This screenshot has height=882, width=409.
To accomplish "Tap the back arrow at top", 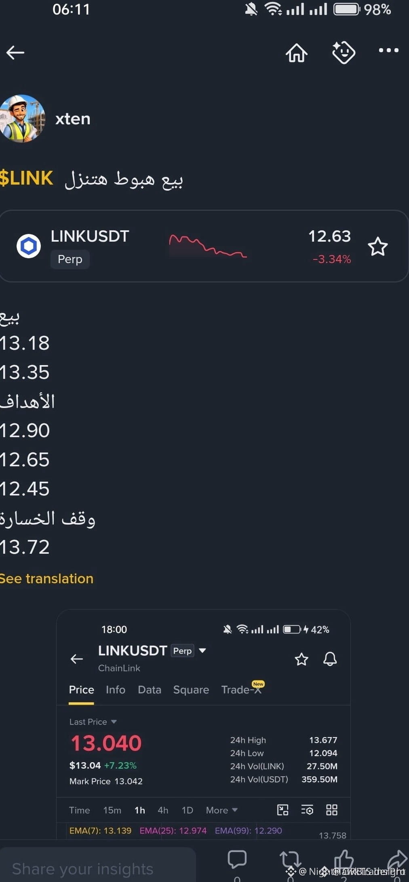I will (15, 52).
